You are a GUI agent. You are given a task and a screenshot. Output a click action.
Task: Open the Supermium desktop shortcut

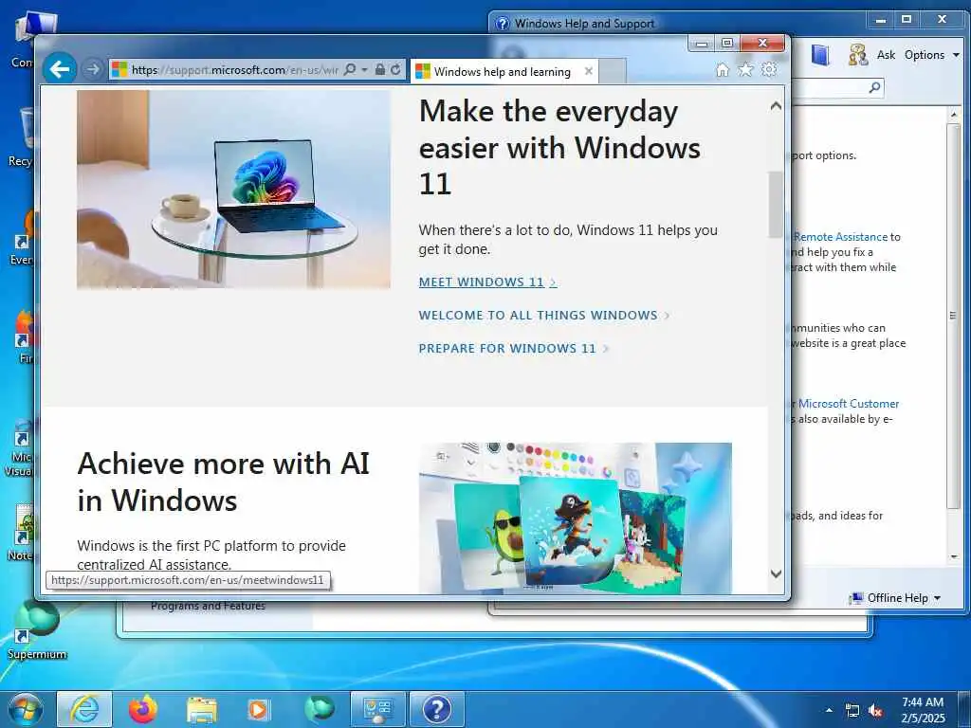click(x=37, y=628)
